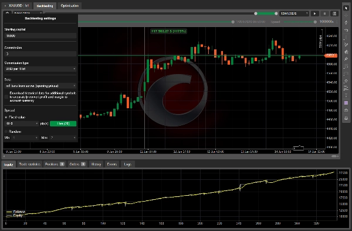Choose the rectangle shape tool
Screen dimensions: 352x231
click(346, 73)
